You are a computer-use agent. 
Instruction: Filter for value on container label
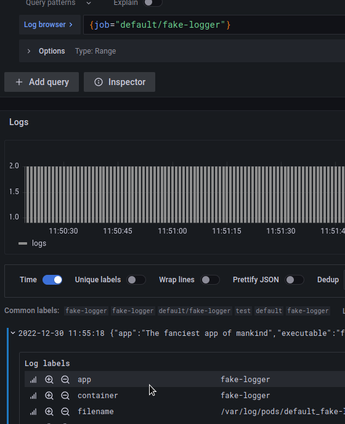[x=49, y=396]
